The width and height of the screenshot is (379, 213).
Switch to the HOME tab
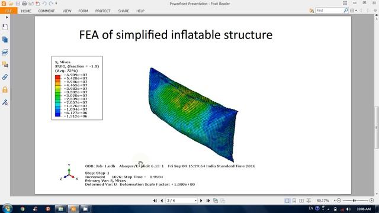click(26, 11)
